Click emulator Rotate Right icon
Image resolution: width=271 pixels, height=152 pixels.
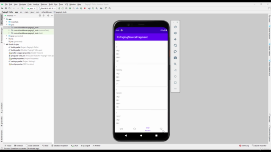point(175,52)
